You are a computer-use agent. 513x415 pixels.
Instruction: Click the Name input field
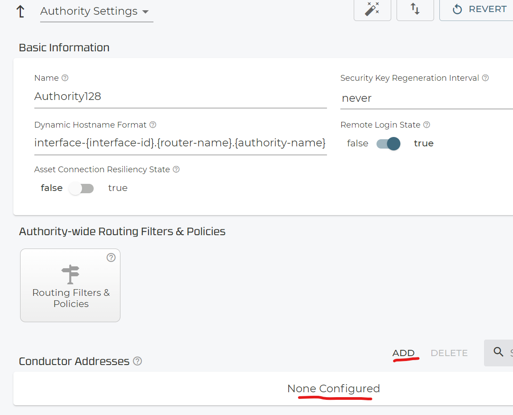pos(180,96)
